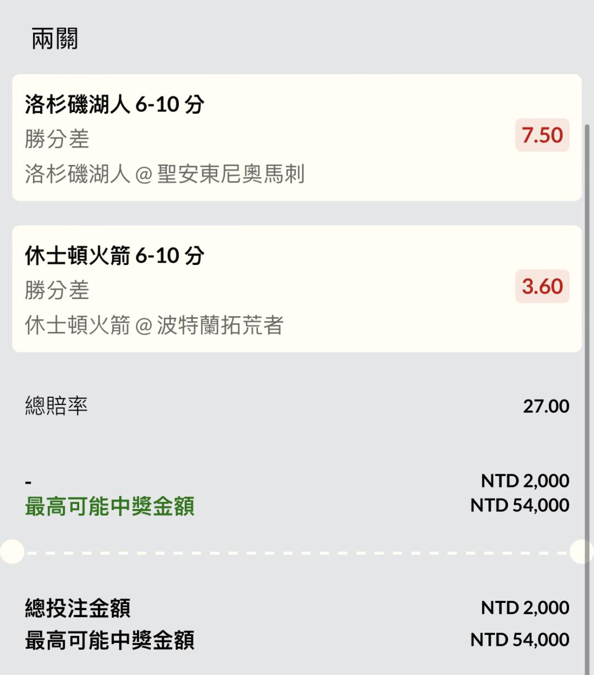Click NTD 54,000 in the bottom row
The image size is (594, 675).
point(519,639)
